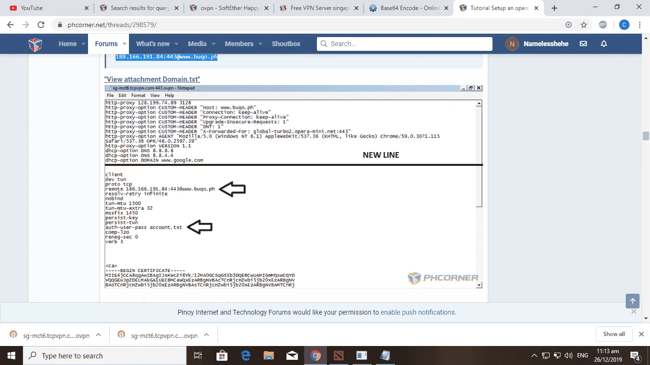The width and height of the screenshot is (650, 365).
Task: View site info via the lock icon
Action: coord(59,25)
